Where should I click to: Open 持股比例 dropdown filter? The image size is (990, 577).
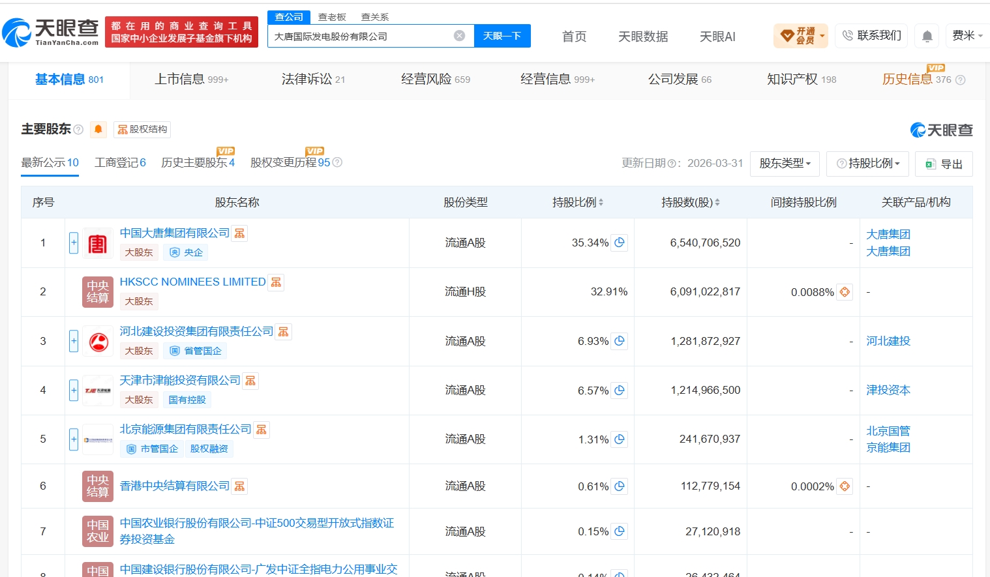[867, 164]
